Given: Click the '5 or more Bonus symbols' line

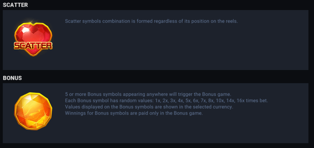Looking at the screenshot, I should (x=148, y=94).
